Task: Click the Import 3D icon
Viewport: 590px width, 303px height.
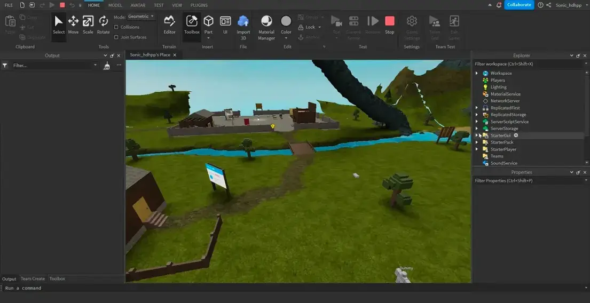Action: (x=243, y=26)
